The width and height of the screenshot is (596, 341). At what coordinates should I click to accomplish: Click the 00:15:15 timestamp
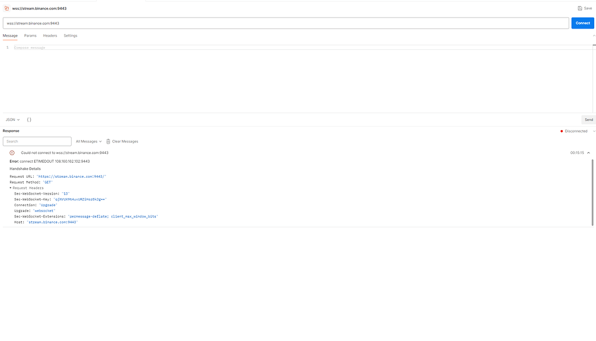(577, 153)
